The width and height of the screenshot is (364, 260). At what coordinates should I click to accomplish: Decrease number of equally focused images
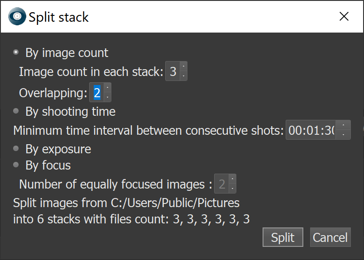(232, 188)
